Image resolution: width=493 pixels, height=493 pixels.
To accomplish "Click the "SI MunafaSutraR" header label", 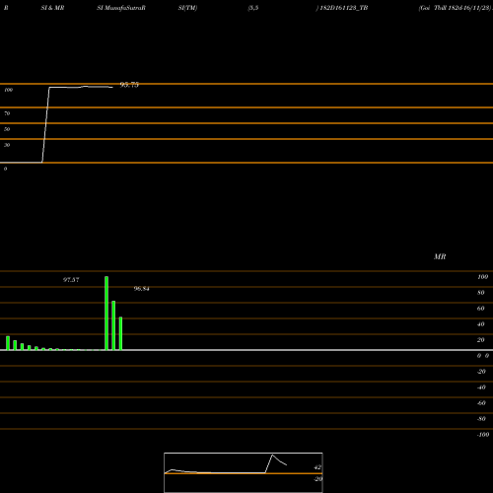I will point(121,8).
